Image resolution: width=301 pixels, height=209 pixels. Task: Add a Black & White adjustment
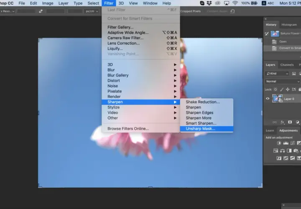pyautogui.click(x=289, y=150)
